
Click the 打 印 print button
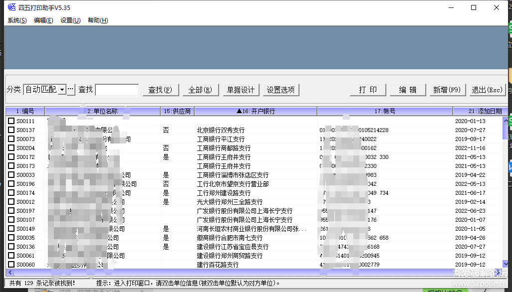tap(368, 90)
